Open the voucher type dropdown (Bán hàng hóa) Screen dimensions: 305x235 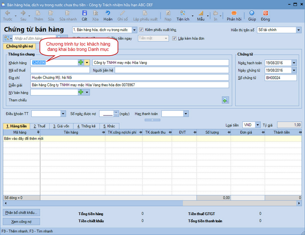[134, 30]
